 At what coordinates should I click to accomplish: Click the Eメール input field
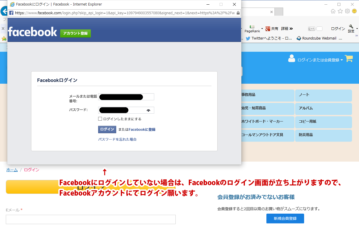91,219
